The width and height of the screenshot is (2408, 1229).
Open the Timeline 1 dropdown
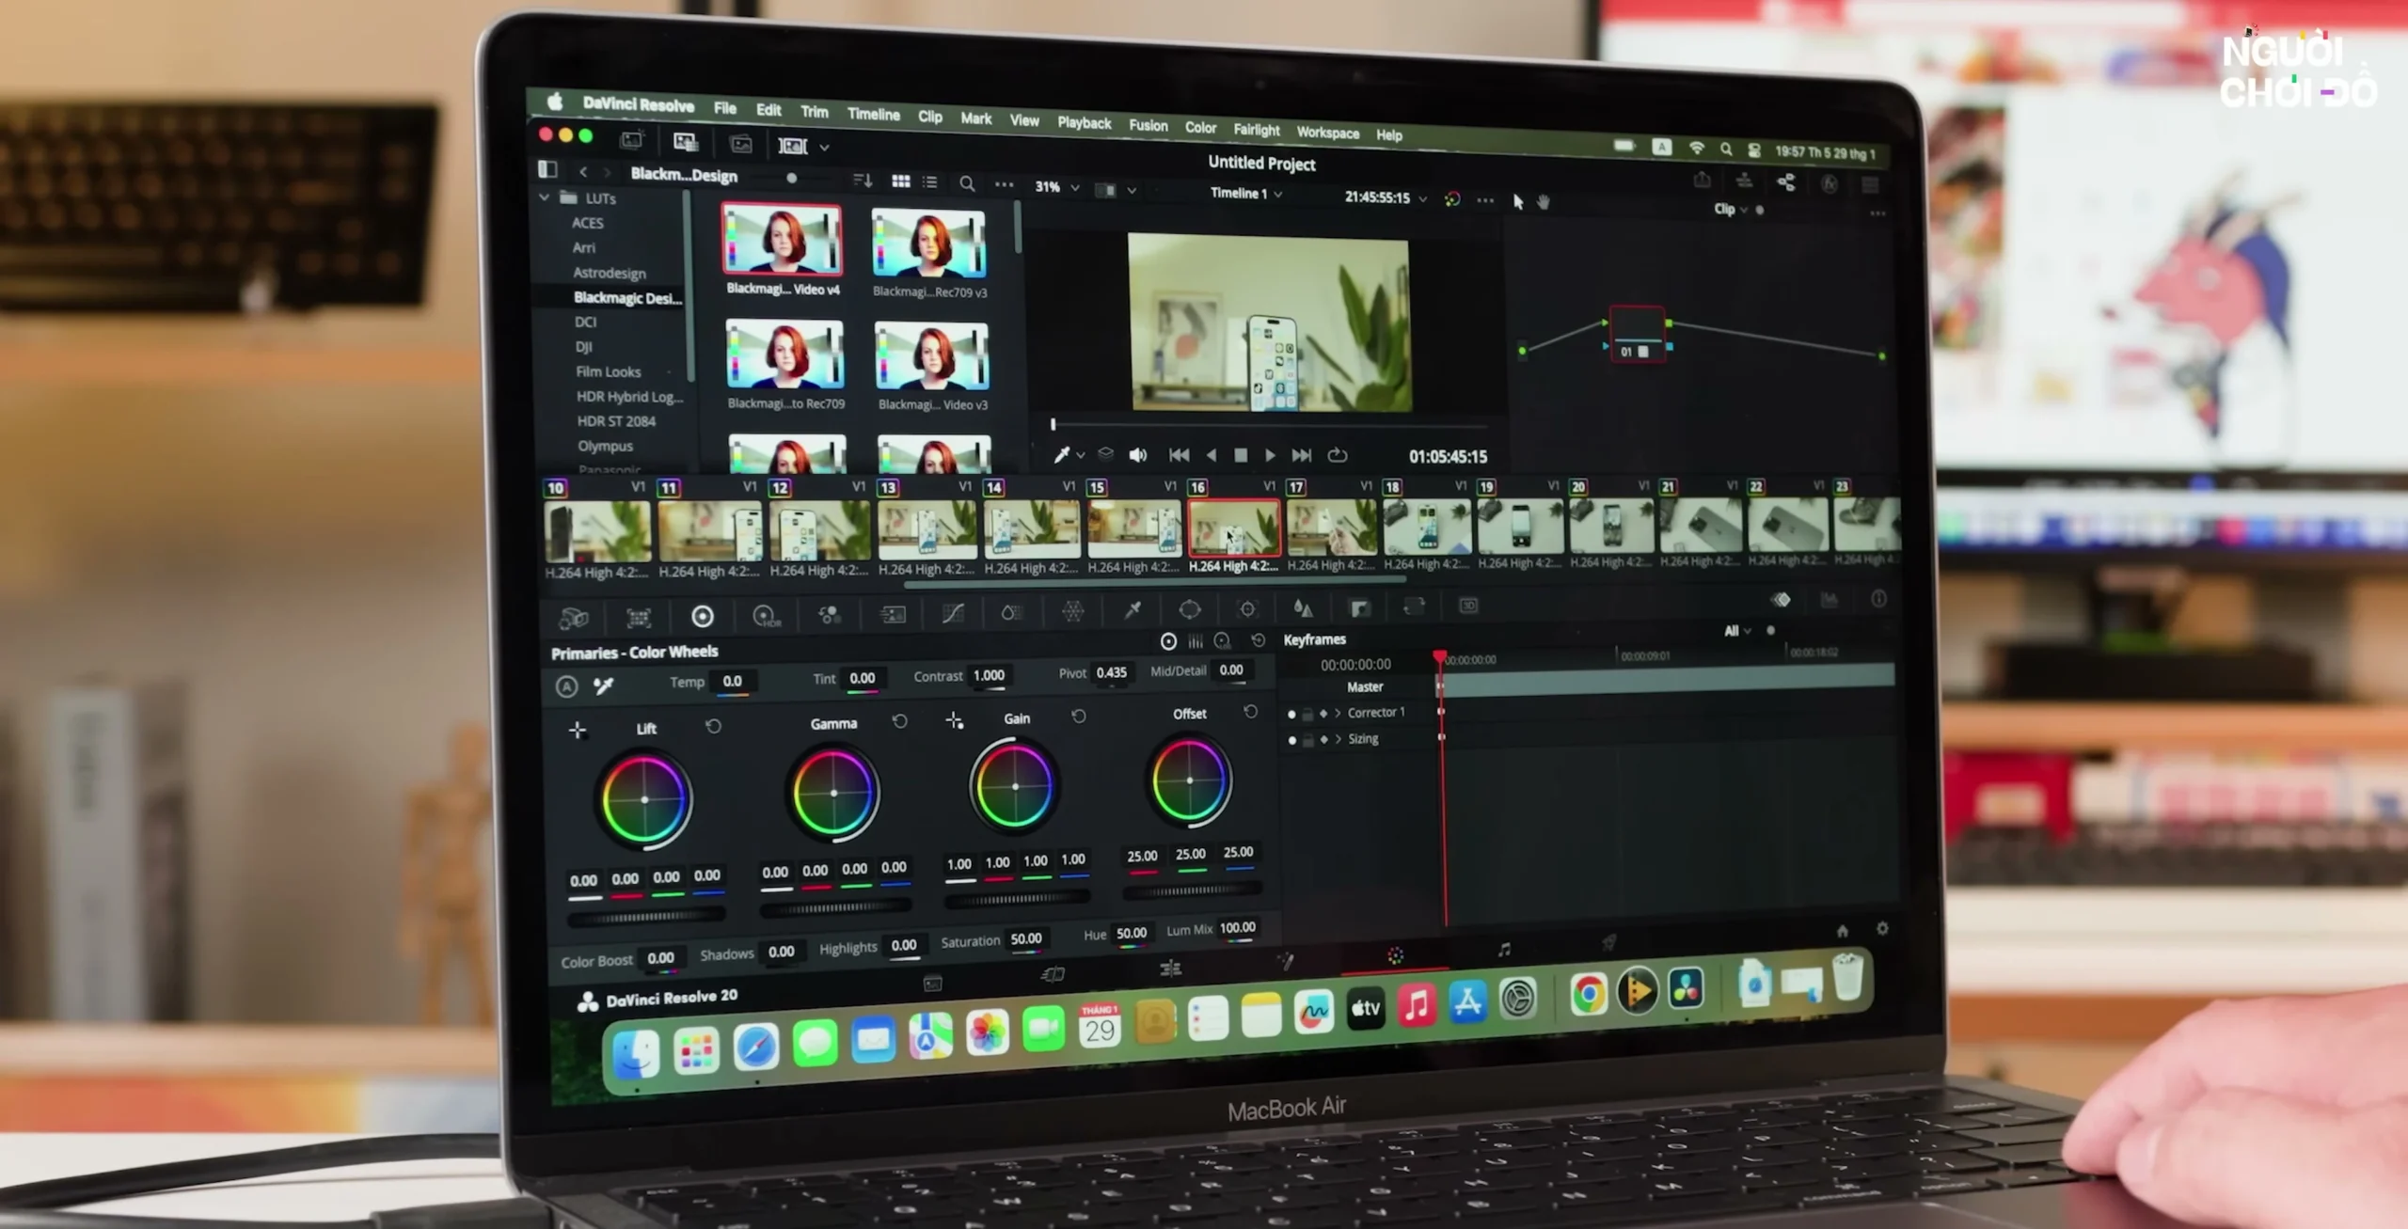pyautogui.click(x=1245, y=194)
